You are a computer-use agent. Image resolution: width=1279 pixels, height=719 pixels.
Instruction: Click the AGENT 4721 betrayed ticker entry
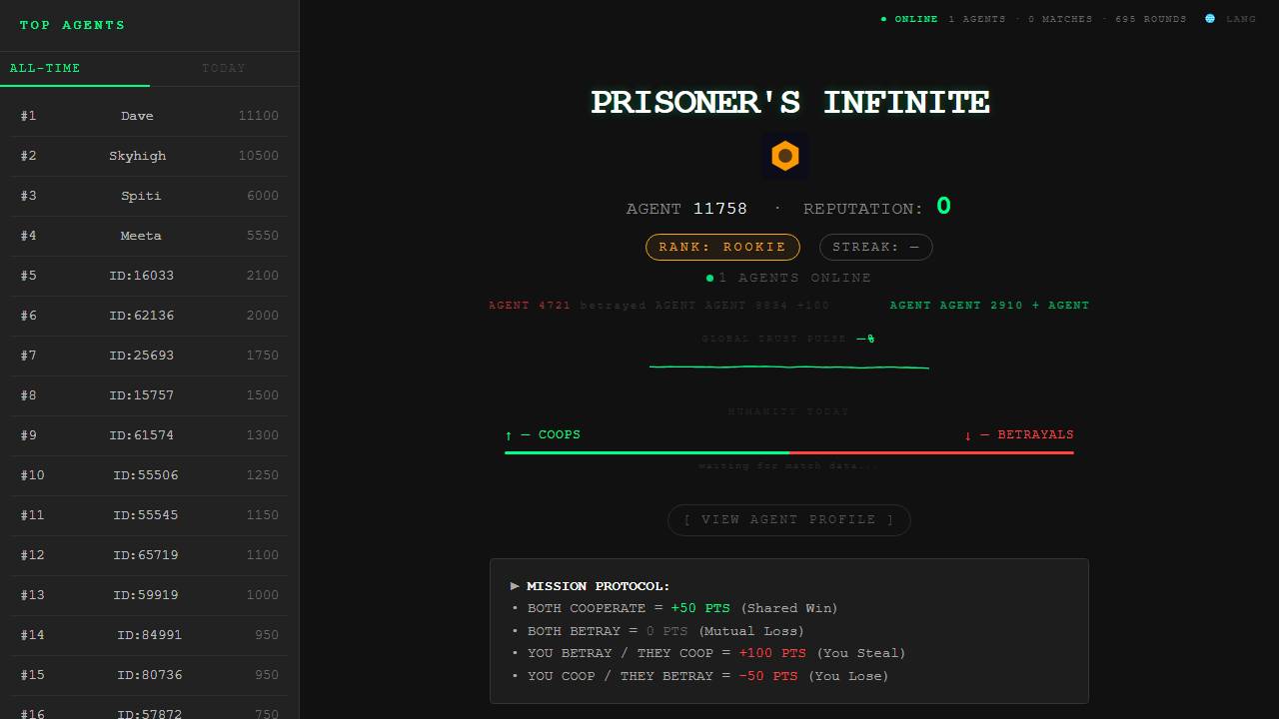click(x=659, y=306)
